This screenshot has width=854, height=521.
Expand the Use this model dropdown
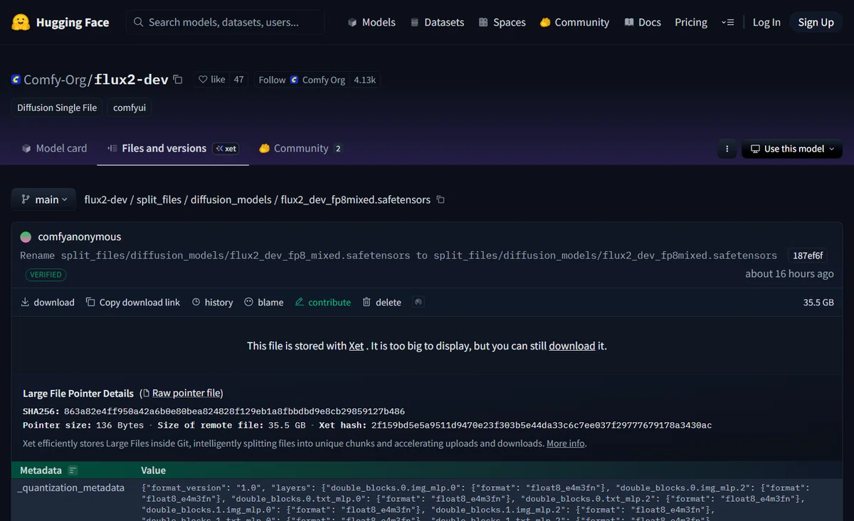[792, 149]
